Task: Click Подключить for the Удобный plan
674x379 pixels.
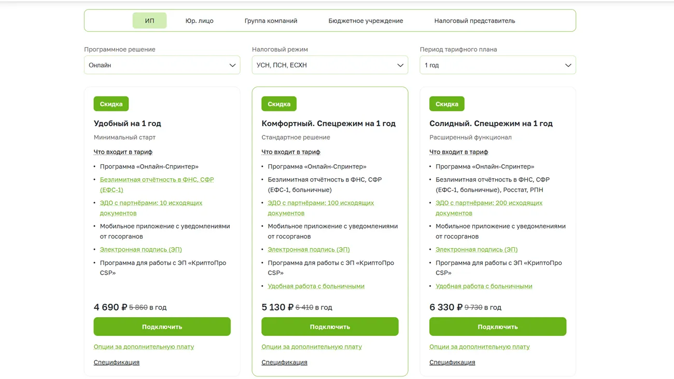Action: pos(162,327)
